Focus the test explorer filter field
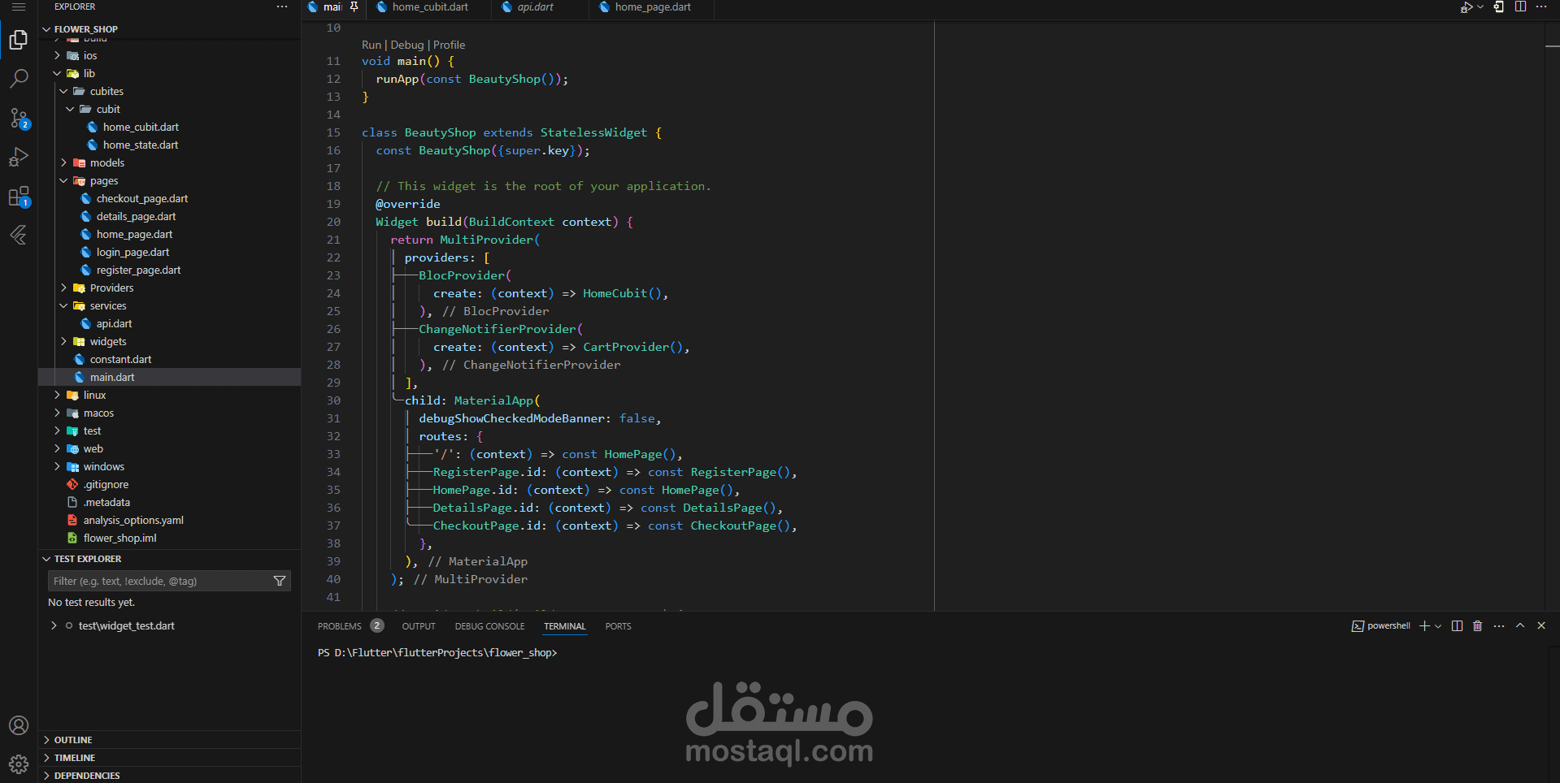Screen dimensions: 1560x783 [161, 581]
